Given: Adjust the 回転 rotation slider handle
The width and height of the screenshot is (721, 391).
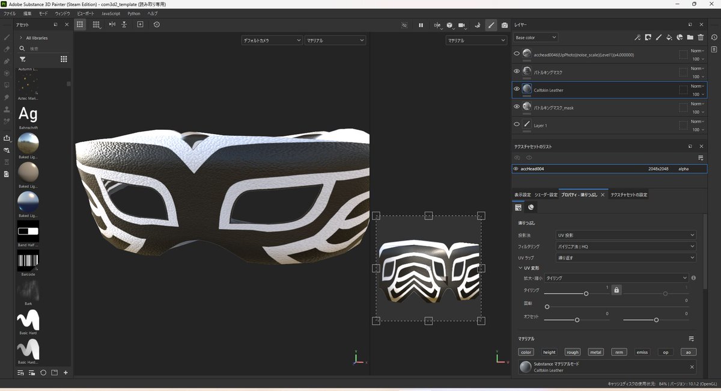Looking at the screenshot, I should tap(547, 307).
